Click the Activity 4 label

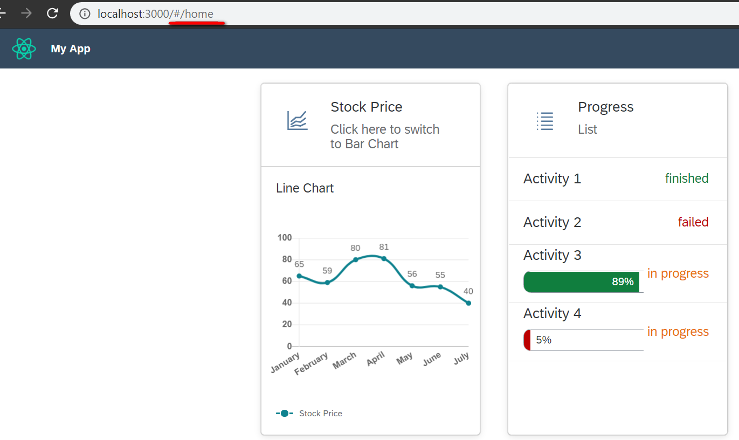tap(552, 313)
